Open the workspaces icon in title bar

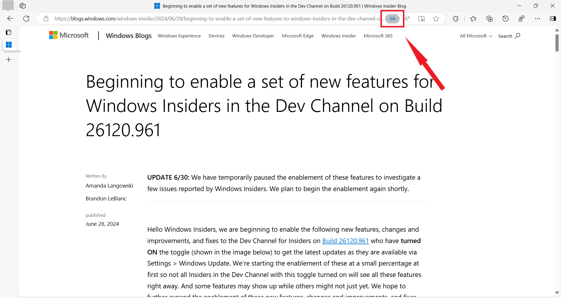(x=23, y=6)
